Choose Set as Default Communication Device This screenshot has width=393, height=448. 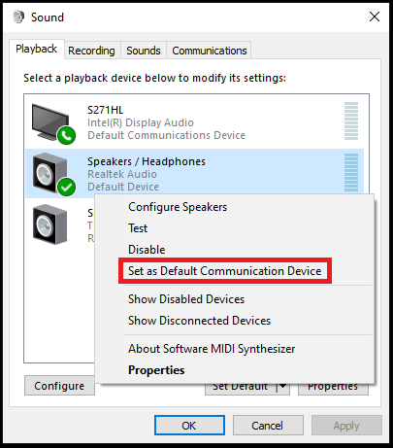coord(225,271)
